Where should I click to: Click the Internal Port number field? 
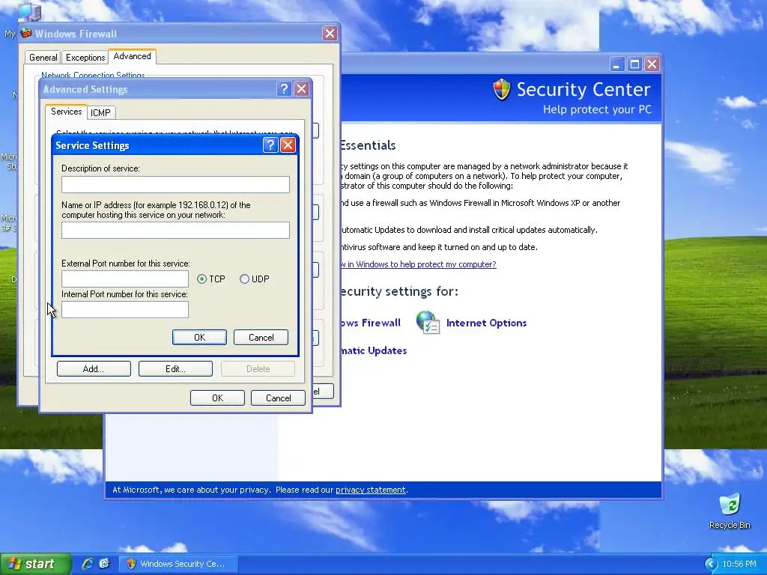point(125,309)
